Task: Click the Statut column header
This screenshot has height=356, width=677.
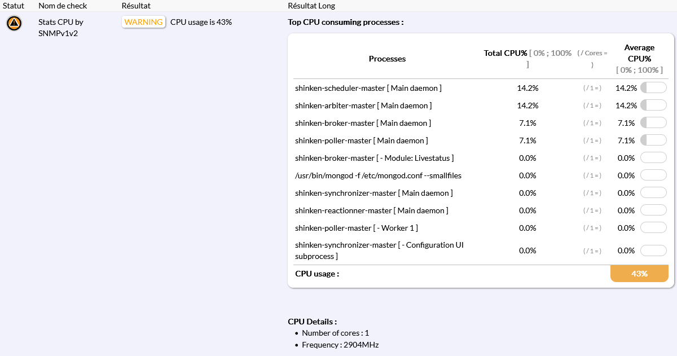Action: click(14, 6)
